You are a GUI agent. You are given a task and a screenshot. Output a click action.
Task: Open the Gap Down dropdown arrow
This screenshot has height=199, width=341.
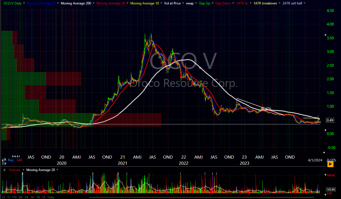coord(233,3)
